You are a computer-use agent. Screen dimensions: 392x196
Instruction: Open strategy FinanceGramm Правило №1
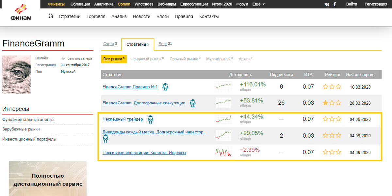[130, 87]
